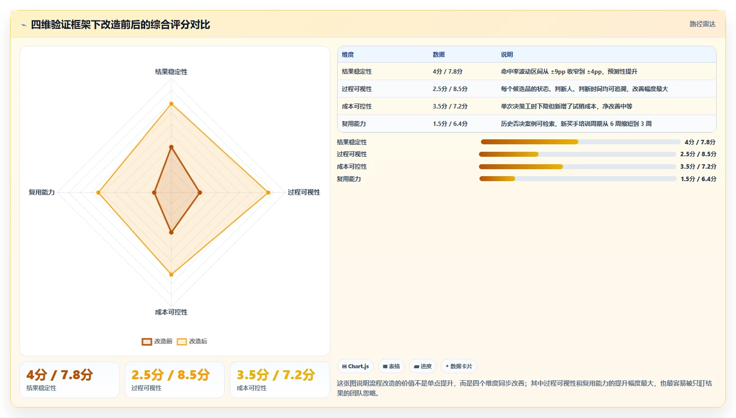The image size is (736, 418).
Task: Open the 过程可视性 score card showing 2.5分 / 8.5分
Action: tap(175, 380)
